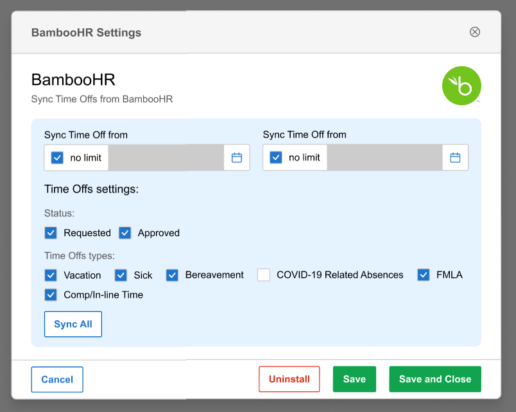Click the left Sync Time Off date field
Image resolution: width=516 pixels, height=412 pixels.
coord(166,157)
